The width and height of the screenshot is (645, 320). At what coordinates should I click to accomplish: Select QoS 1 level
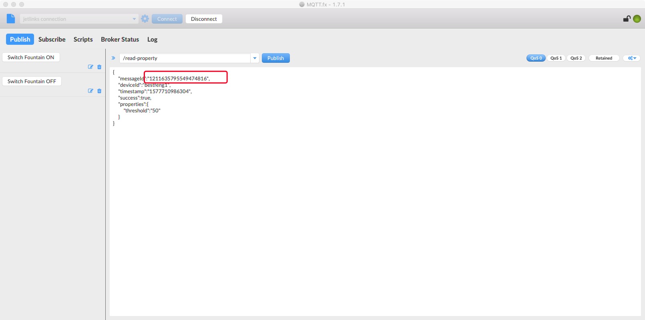pyautogui.click(x=556, y=58)
